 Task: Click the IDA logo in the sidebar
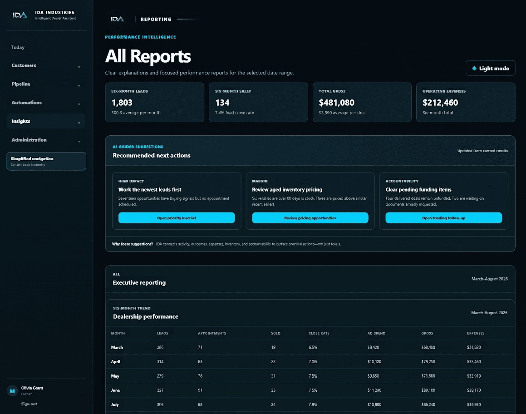20,15
